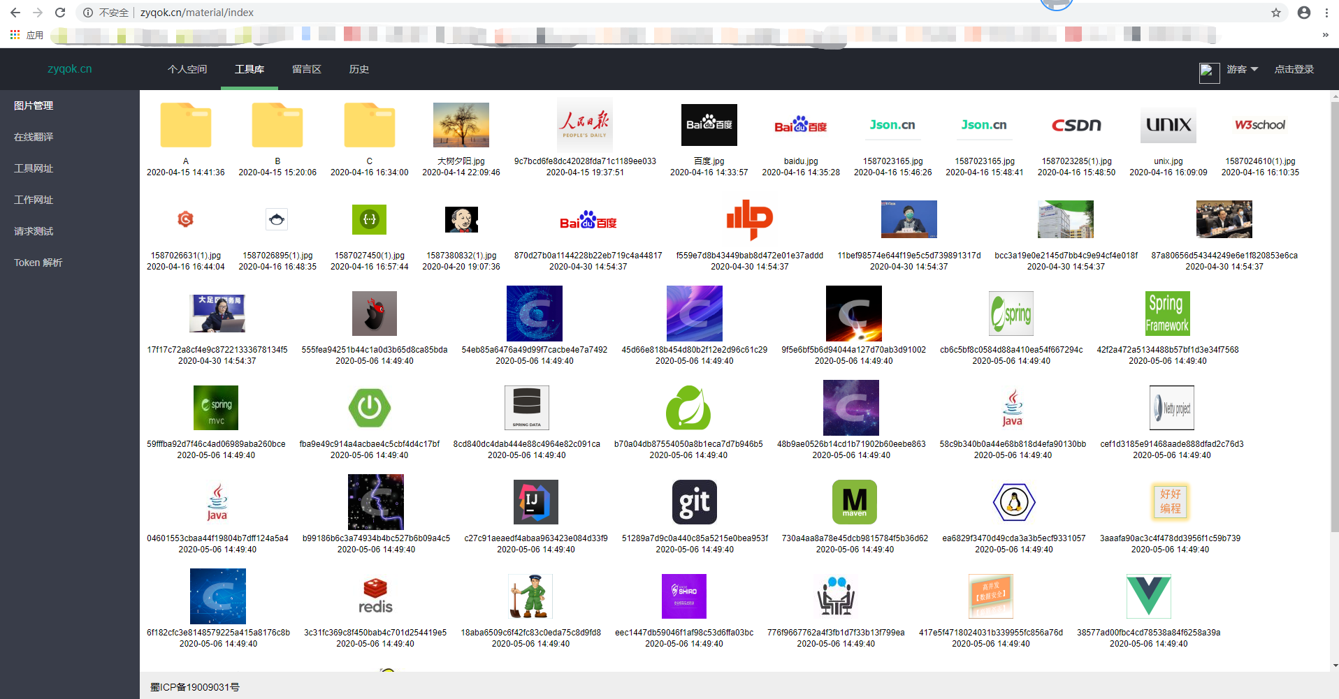1339x699 pixels.
Task: Select the purple Shiro logo image
Action: point(684,596)
